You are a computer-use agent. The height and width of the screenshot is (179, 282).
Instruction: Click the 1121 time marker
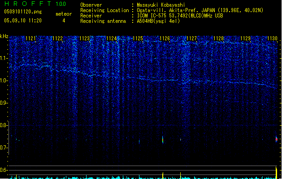[x=30, y=38]
